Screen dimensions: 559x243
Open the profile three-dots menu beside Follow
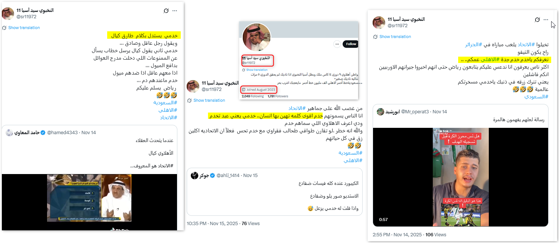click(x=337, y=44)
